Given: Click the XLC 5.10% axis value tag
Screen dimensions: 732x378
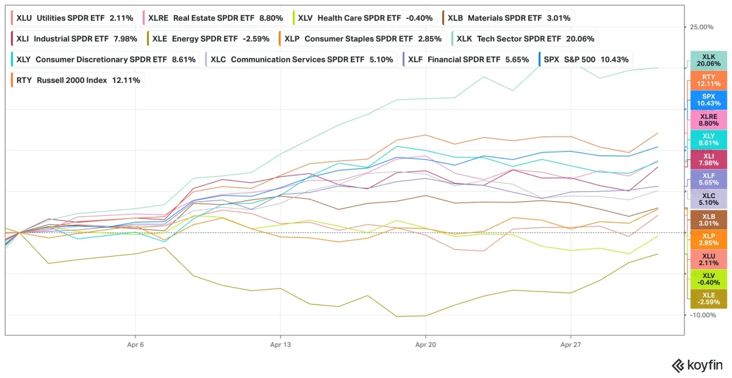Looking at the screenshot, I should click(708, 199).
